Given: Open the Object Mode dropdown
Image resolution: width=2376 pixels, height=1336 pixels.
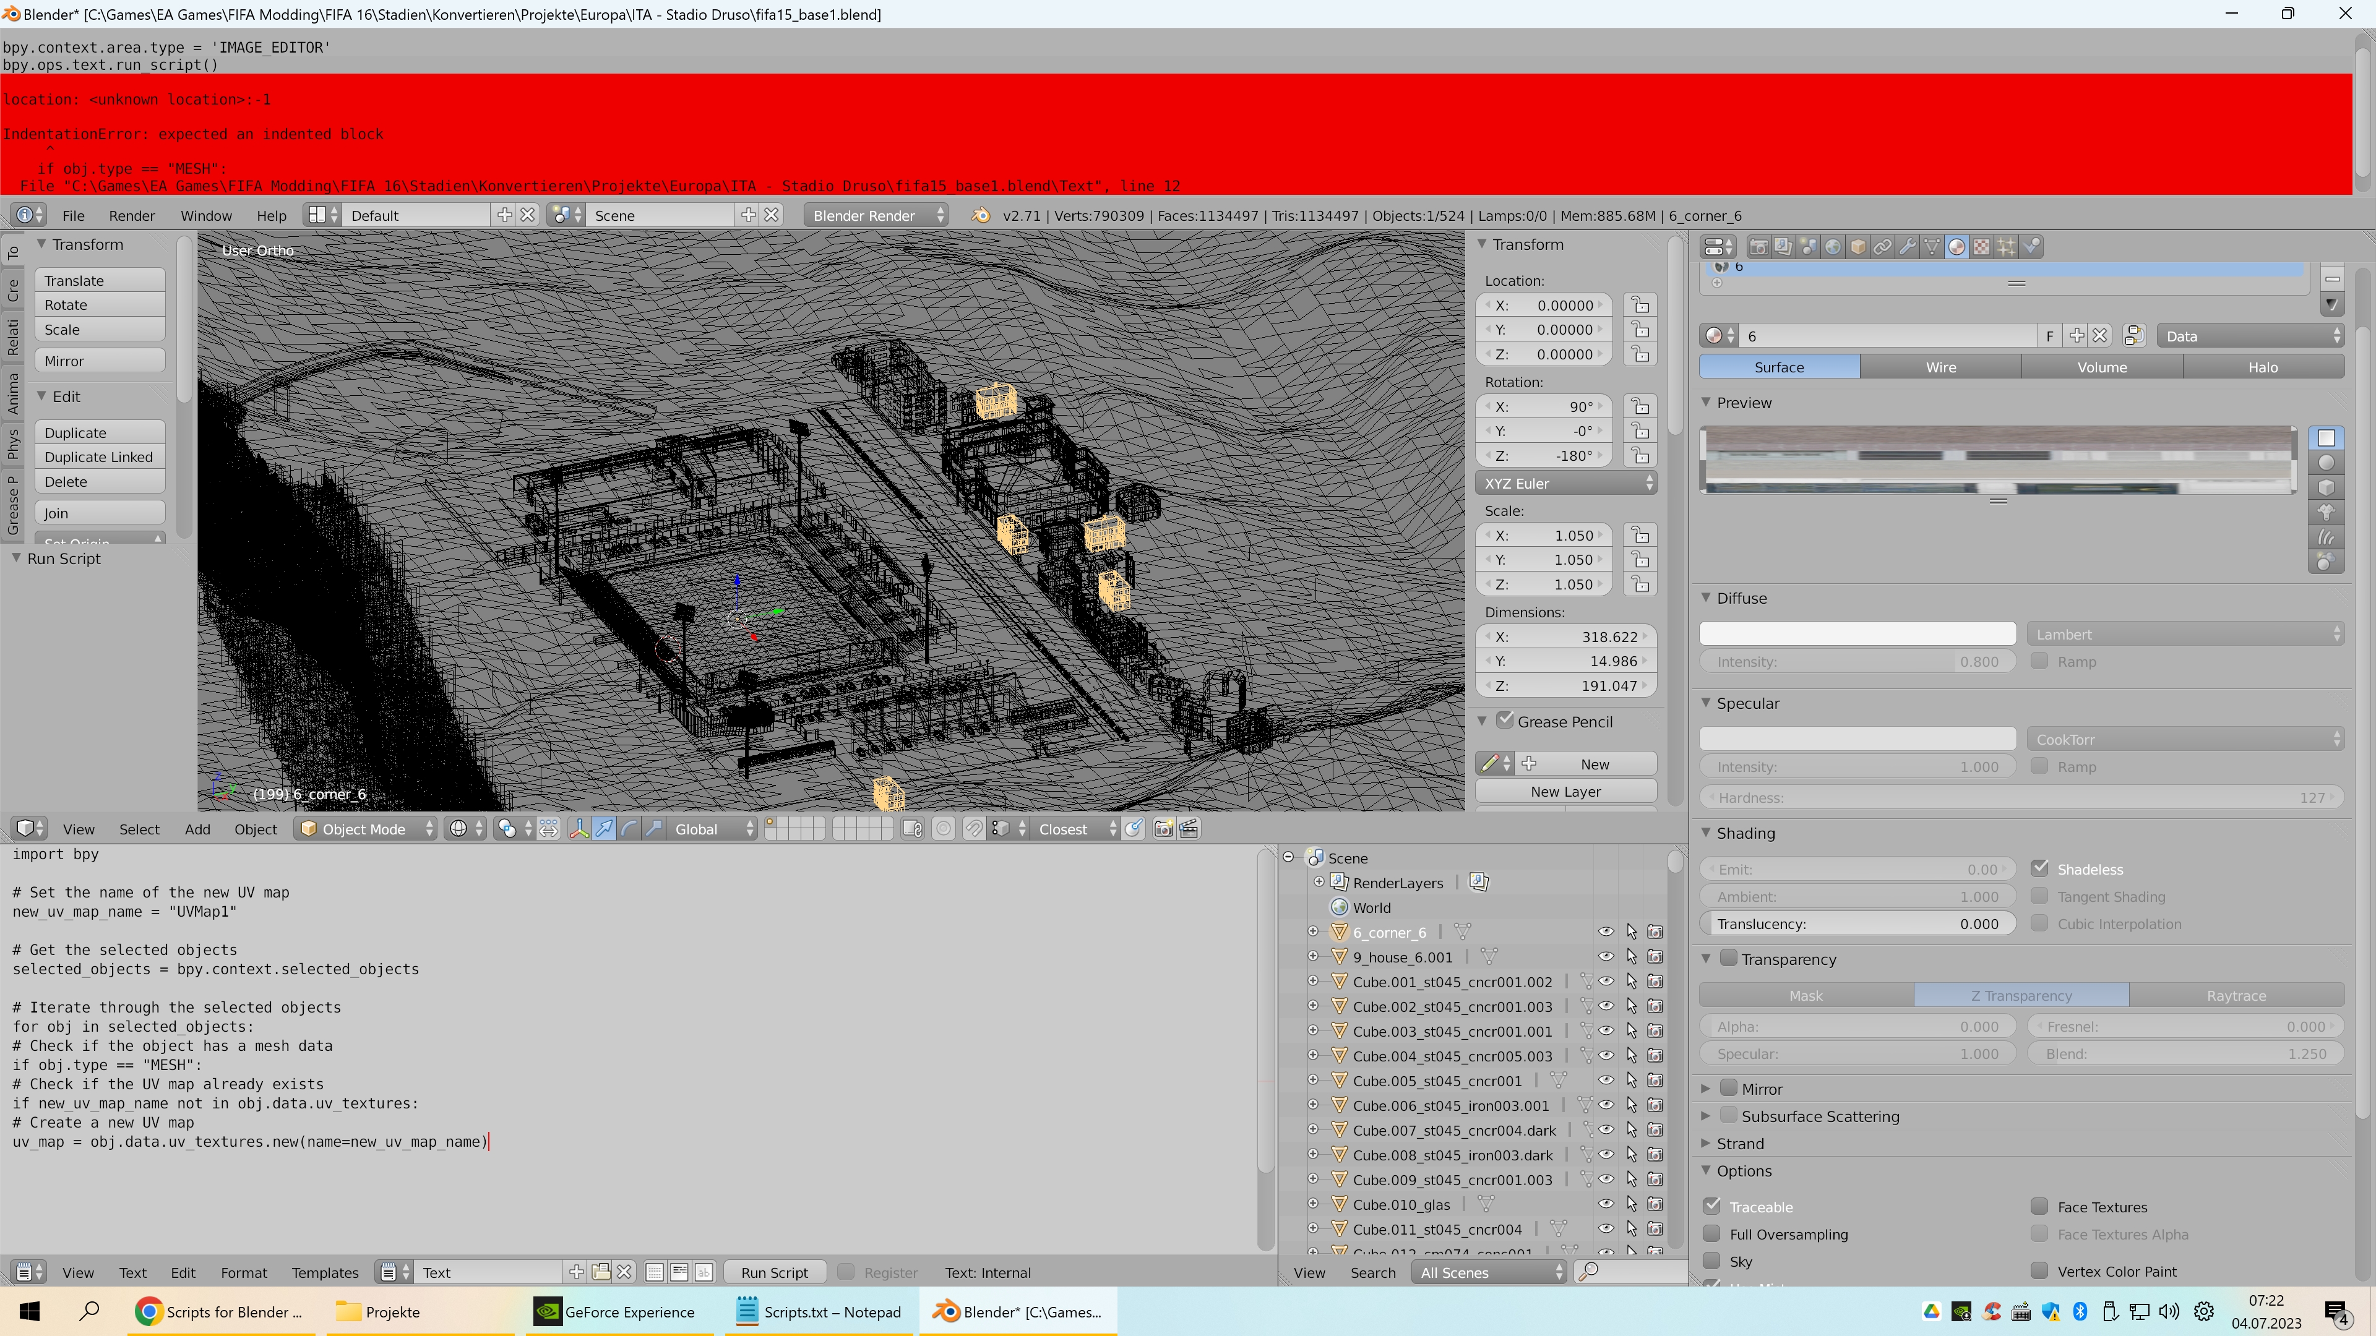Looking at the screenshot, I should point(366,829).
